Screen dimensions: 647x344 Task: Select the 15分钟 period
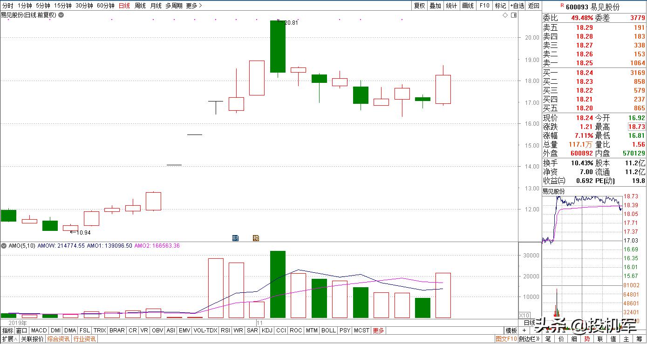(x=63, y=6)
